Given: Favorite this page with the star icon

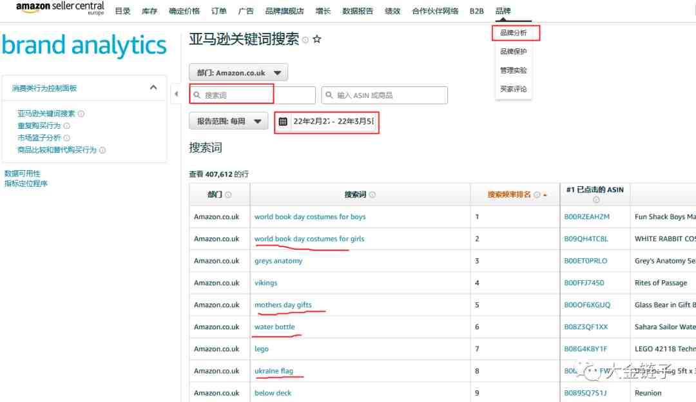Looking at the screenshot, I should (317, 39).
